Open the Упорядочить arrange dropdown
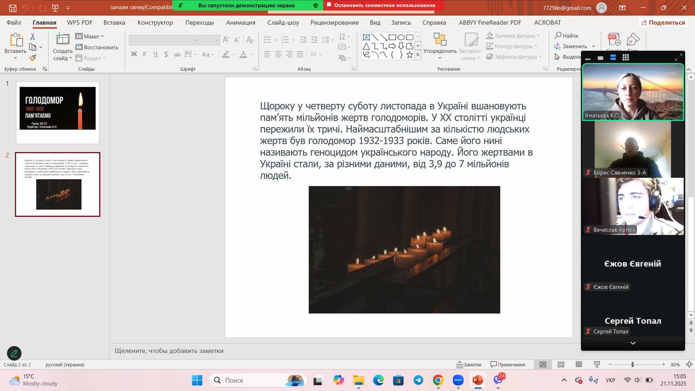The width and height of the screenshot is (695, 391). pyautogui.click(x=440, y=51)
